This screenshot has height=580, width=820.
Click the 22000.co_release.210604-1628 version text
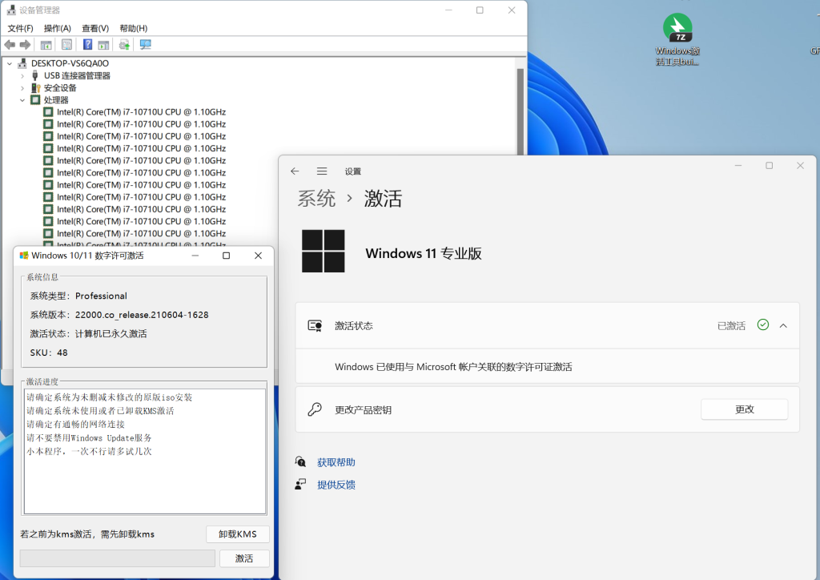142,315
